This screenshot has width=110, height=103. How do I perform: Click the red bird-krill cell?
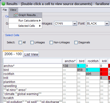(x=104, y=70)
